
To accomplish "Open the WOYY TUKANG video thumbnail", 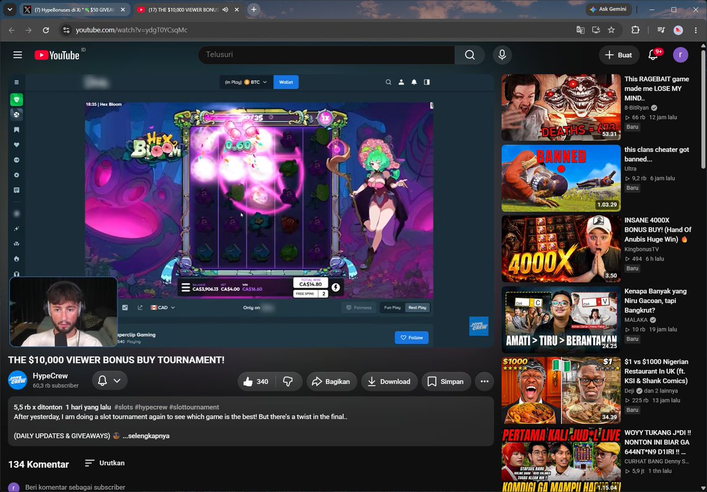I will [x=561, y=460].
